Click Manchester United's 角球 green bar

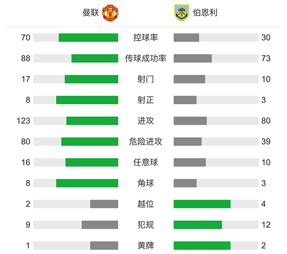87,183
